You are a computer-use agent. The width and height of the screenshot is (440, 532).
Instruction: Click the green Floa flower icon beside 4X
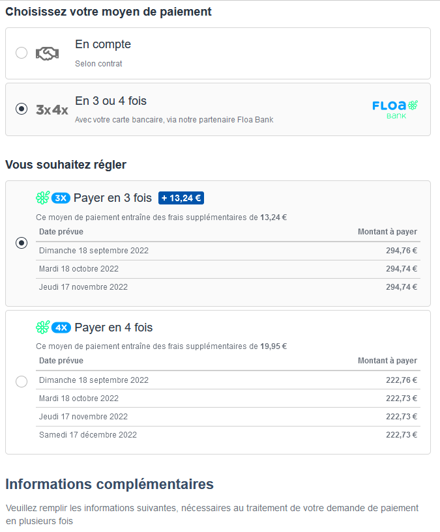43,328
